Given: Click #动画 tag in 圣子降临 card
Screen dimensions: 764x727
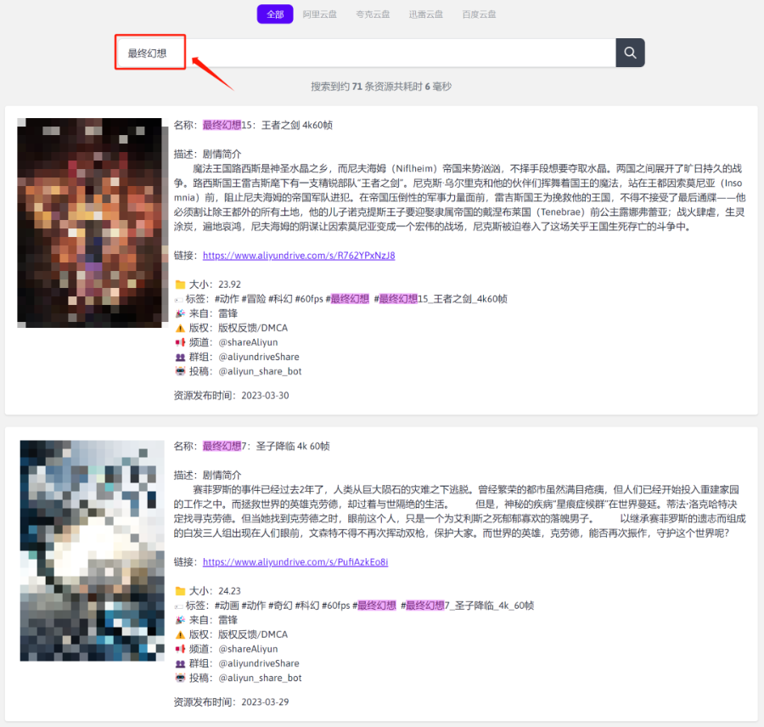Looking at the screenshot, I should [227, 606].
